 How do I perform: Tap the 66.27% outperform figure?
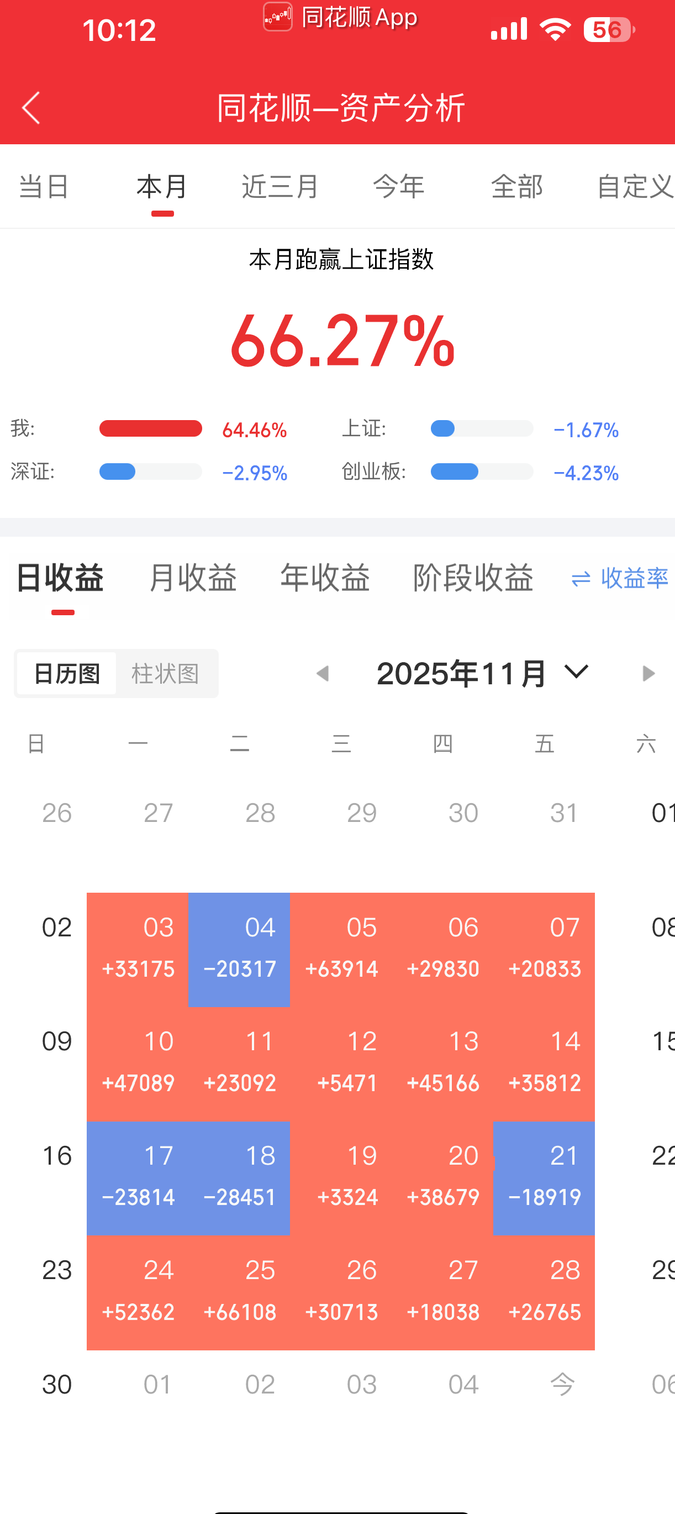click(342, 341)
